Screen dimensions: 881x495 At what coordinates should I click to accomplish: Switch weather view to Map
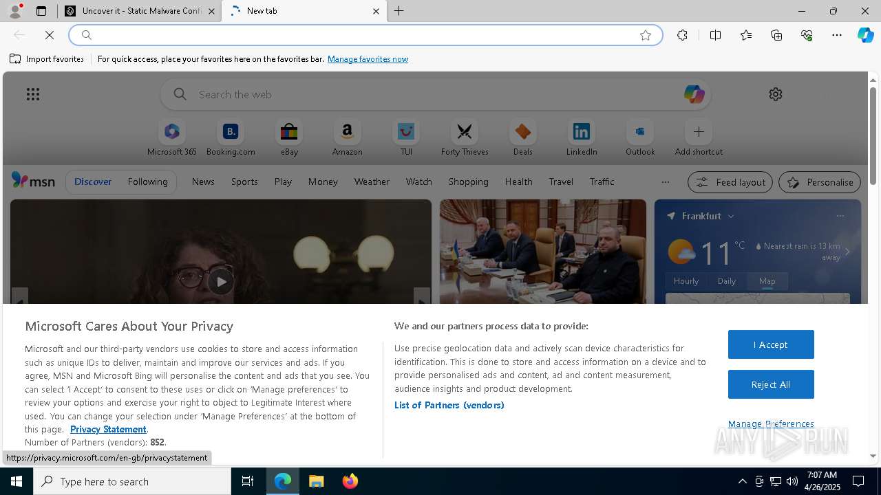point(767,281)
